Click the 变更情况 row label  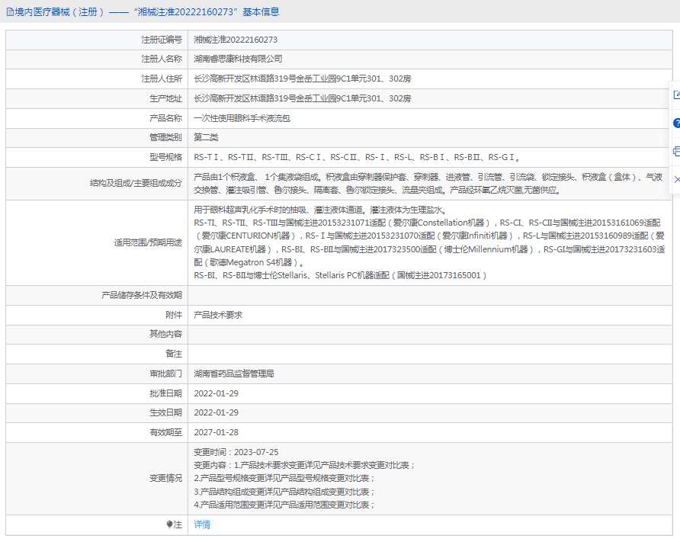[165, 478]
